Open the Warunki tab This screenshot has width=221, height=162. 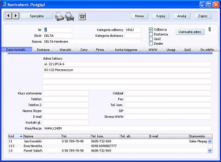[65, 50]
